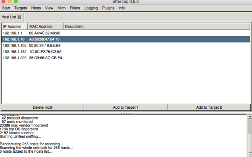Sort by MAC Address column header

point(45,26)
